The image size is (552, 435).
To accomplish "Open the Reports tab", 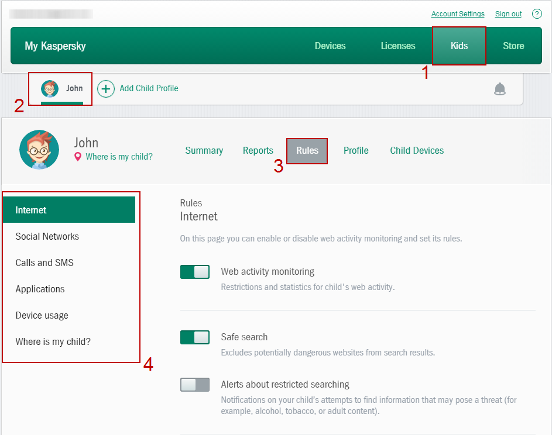I will (x=258, y=150).
